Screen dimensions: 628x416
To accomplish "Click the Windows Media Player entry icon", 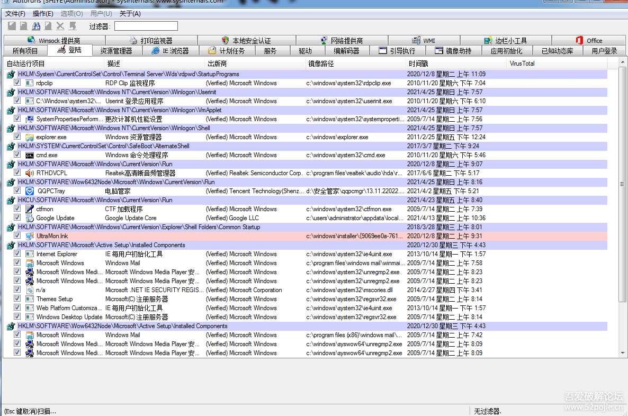I will point(28,272).
